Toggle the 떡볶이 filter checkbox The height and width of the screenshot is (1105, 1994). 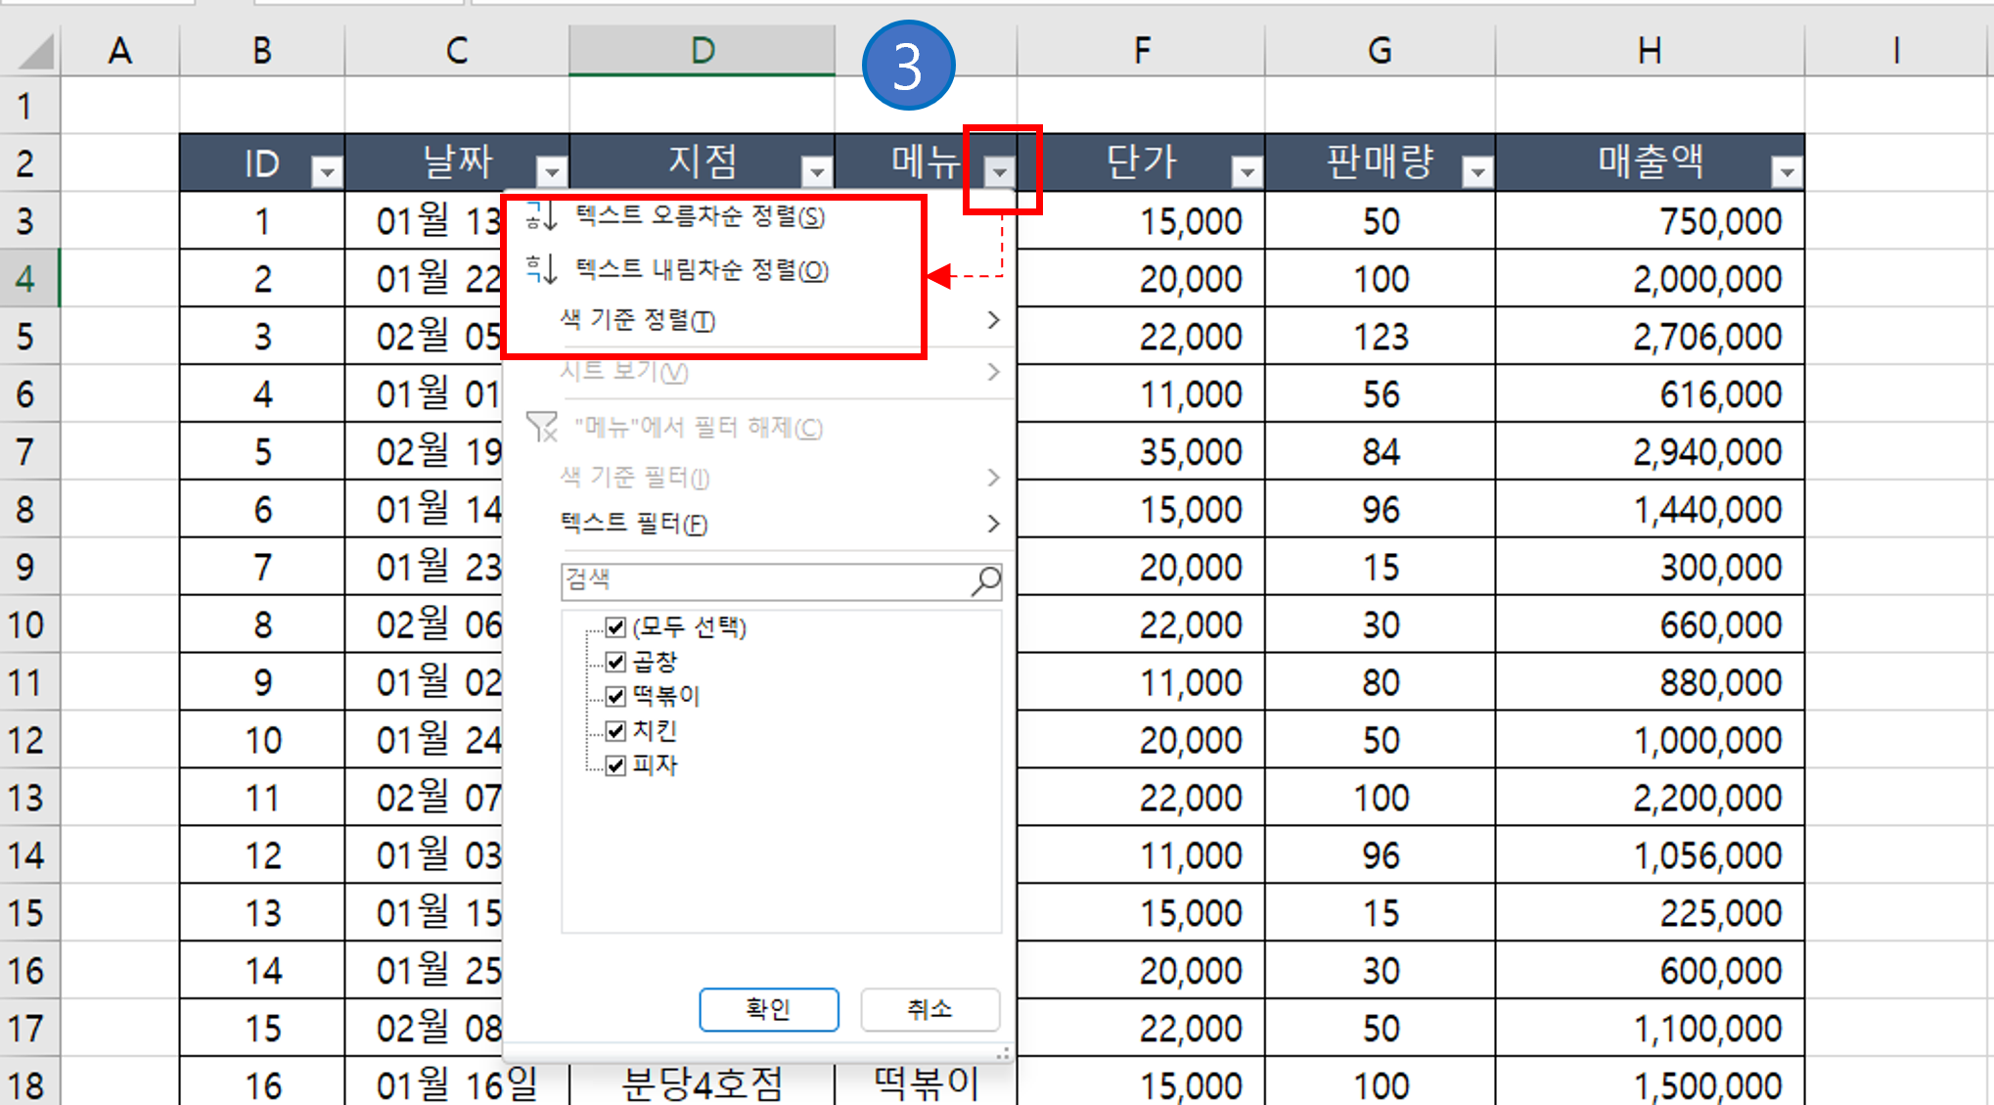pos(614,696)
